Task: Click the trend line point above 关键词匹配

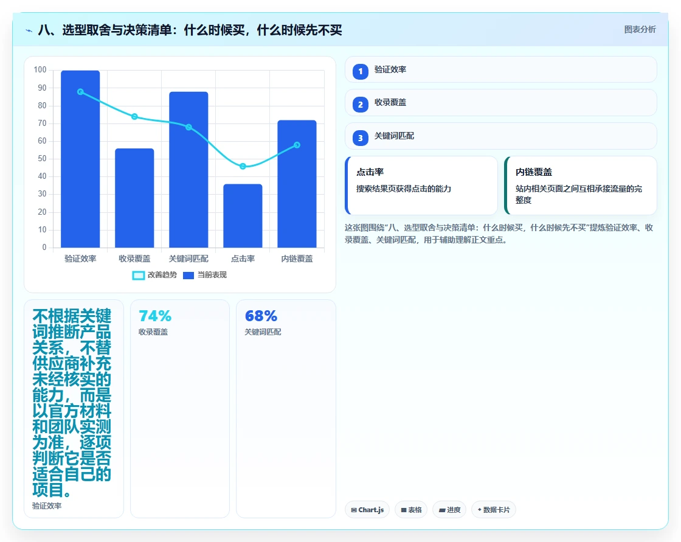Action: [188, 127]
